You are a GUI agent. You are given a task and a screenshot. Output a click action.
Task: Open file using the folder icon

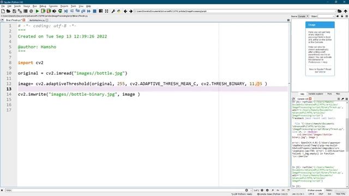[x=9, y=11]
